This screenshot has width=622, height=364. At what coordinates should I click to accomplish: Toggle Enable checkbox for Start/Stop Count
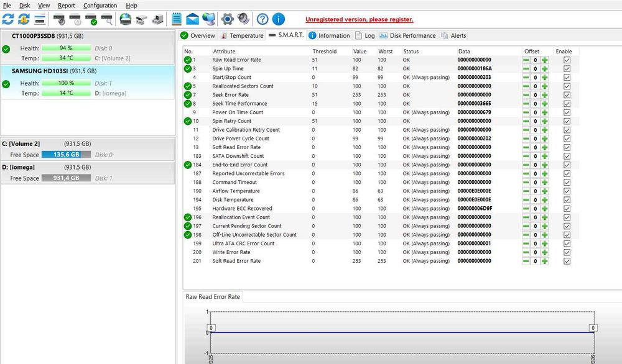click(x=567, y=77)
